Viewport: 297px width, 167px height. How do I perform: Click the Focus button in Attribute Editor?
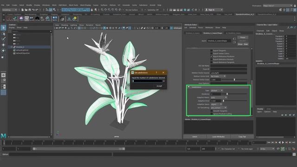pos(243,38)
